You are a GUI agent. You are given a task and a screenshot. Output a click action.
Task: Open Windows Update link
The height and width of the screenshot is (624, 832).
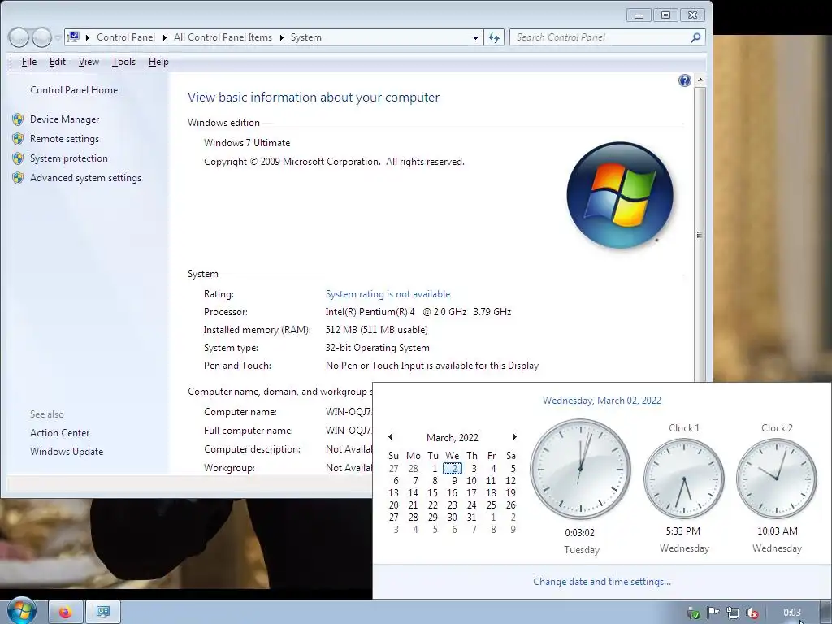pos(67,452)
